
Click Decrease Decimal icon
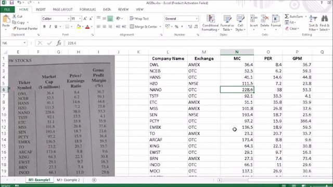coord(196,26)
